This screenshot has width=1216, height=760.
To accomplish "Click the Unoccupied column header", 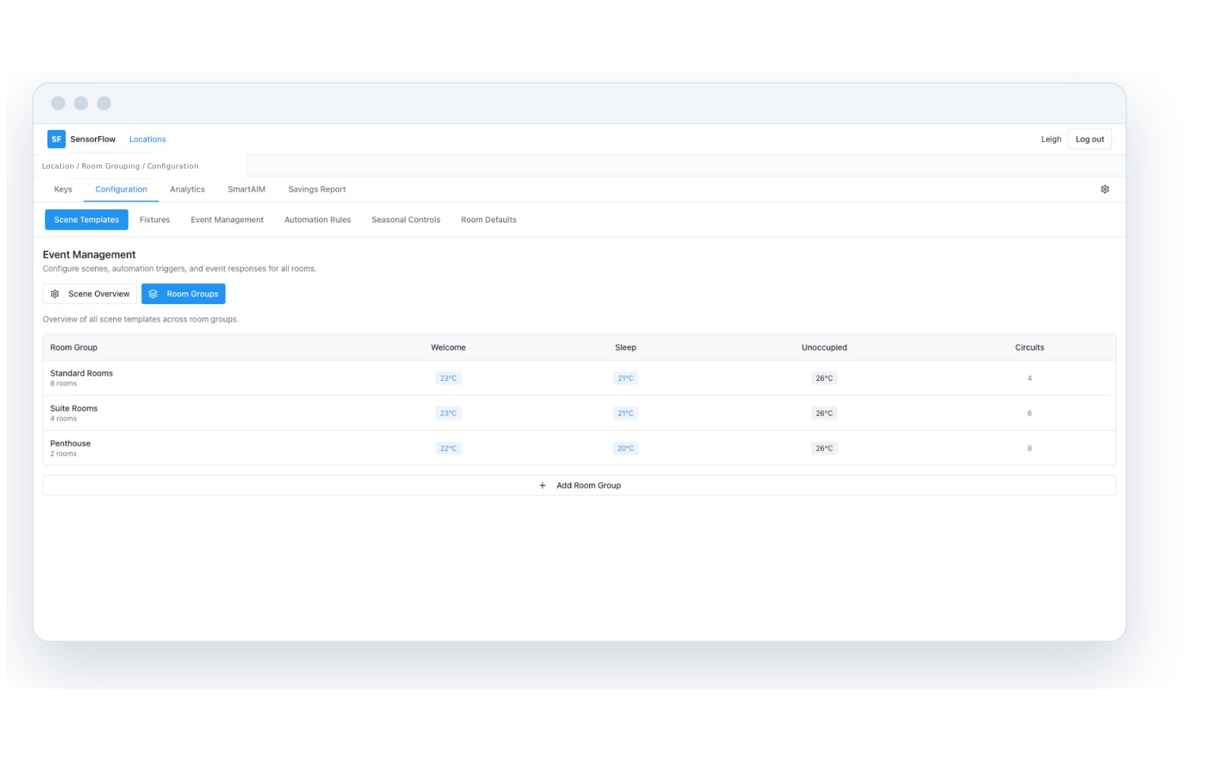I will point(824,348).
